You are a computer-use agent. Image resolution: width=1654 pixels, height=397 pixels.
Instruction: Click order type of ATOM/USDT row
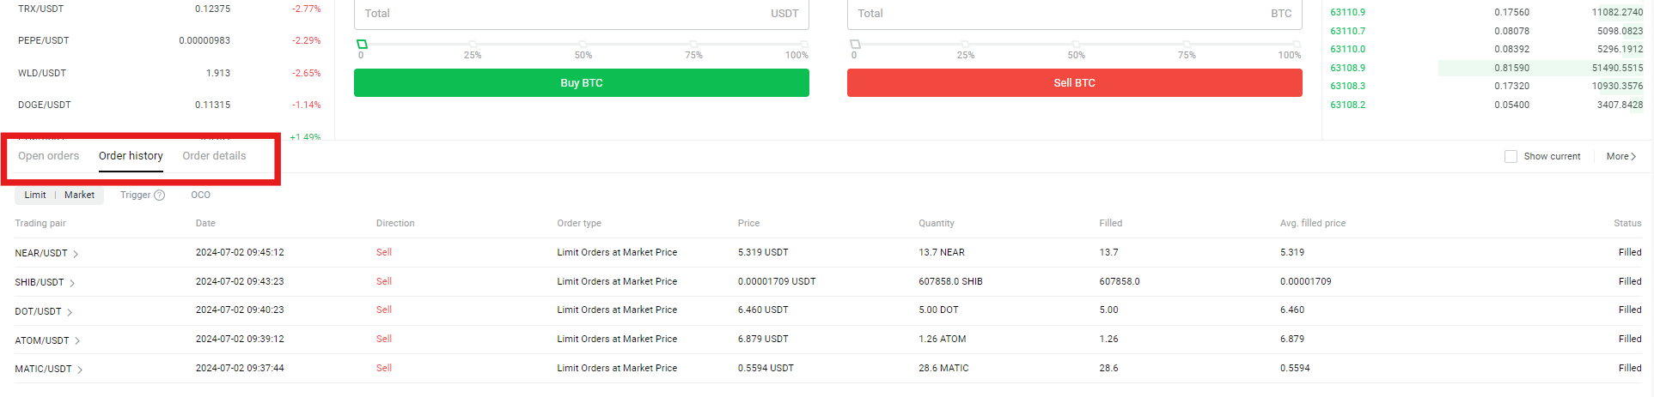pos(617,339)
